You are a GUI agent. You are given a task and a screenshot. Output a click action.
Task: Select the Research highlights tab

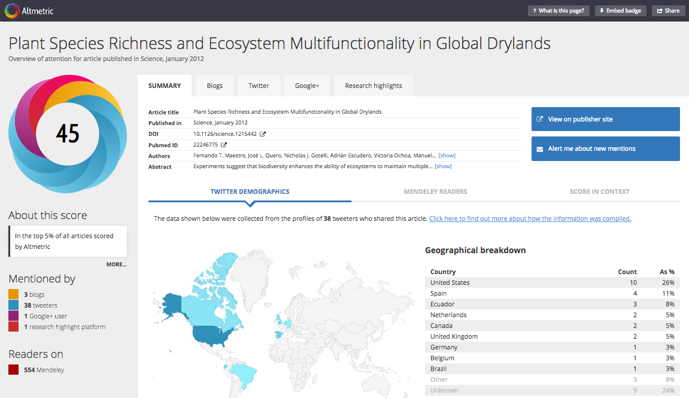(374, 86)
